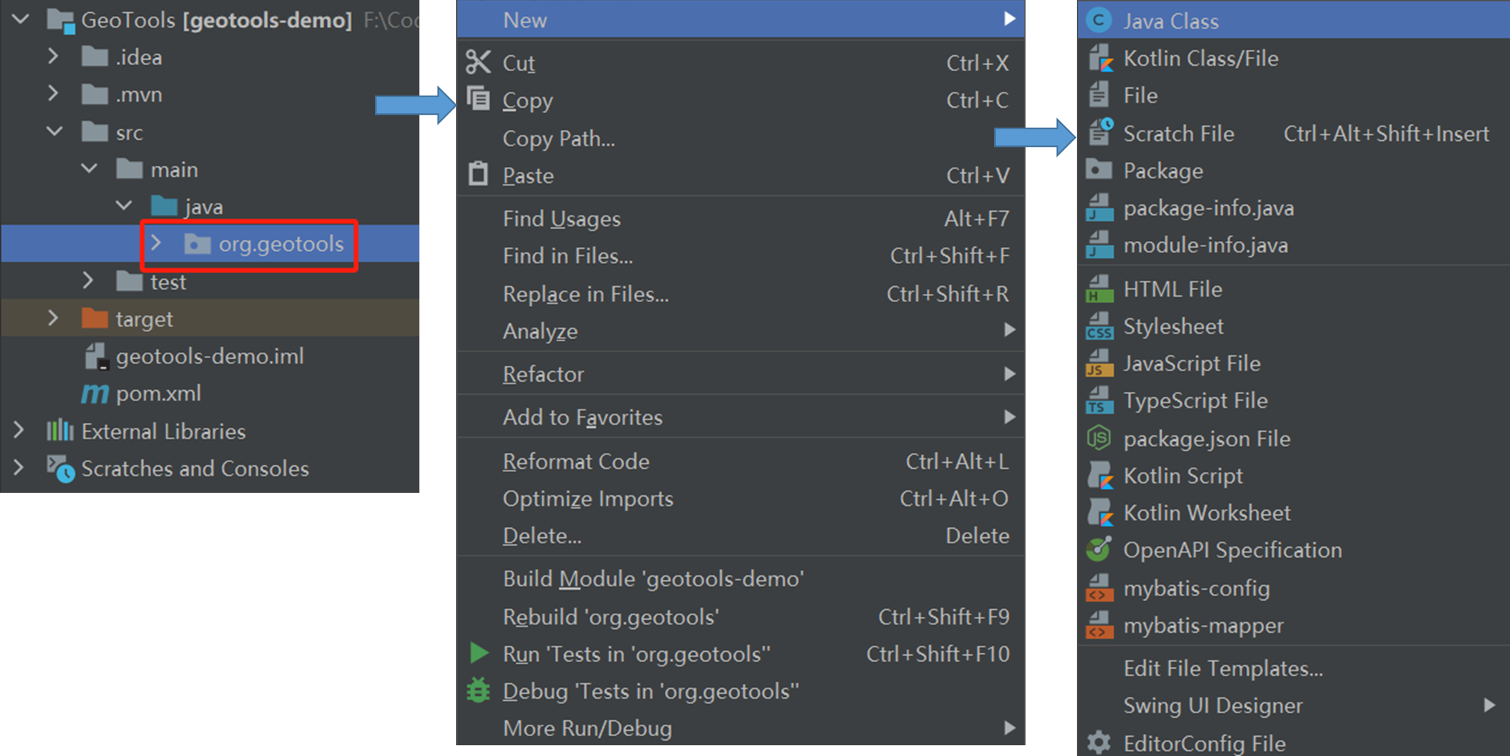Collapse the src folder
This screenshot has width=1510, height=756.
point(54,132)
